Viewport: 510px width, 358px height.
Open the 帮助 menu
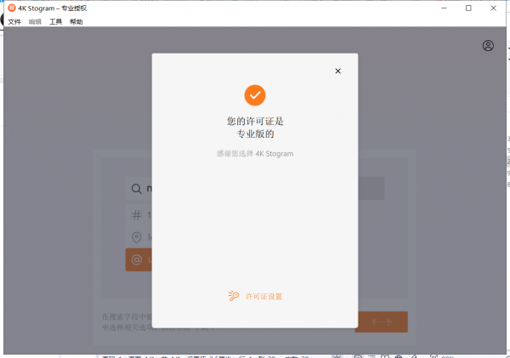point(76,22)
